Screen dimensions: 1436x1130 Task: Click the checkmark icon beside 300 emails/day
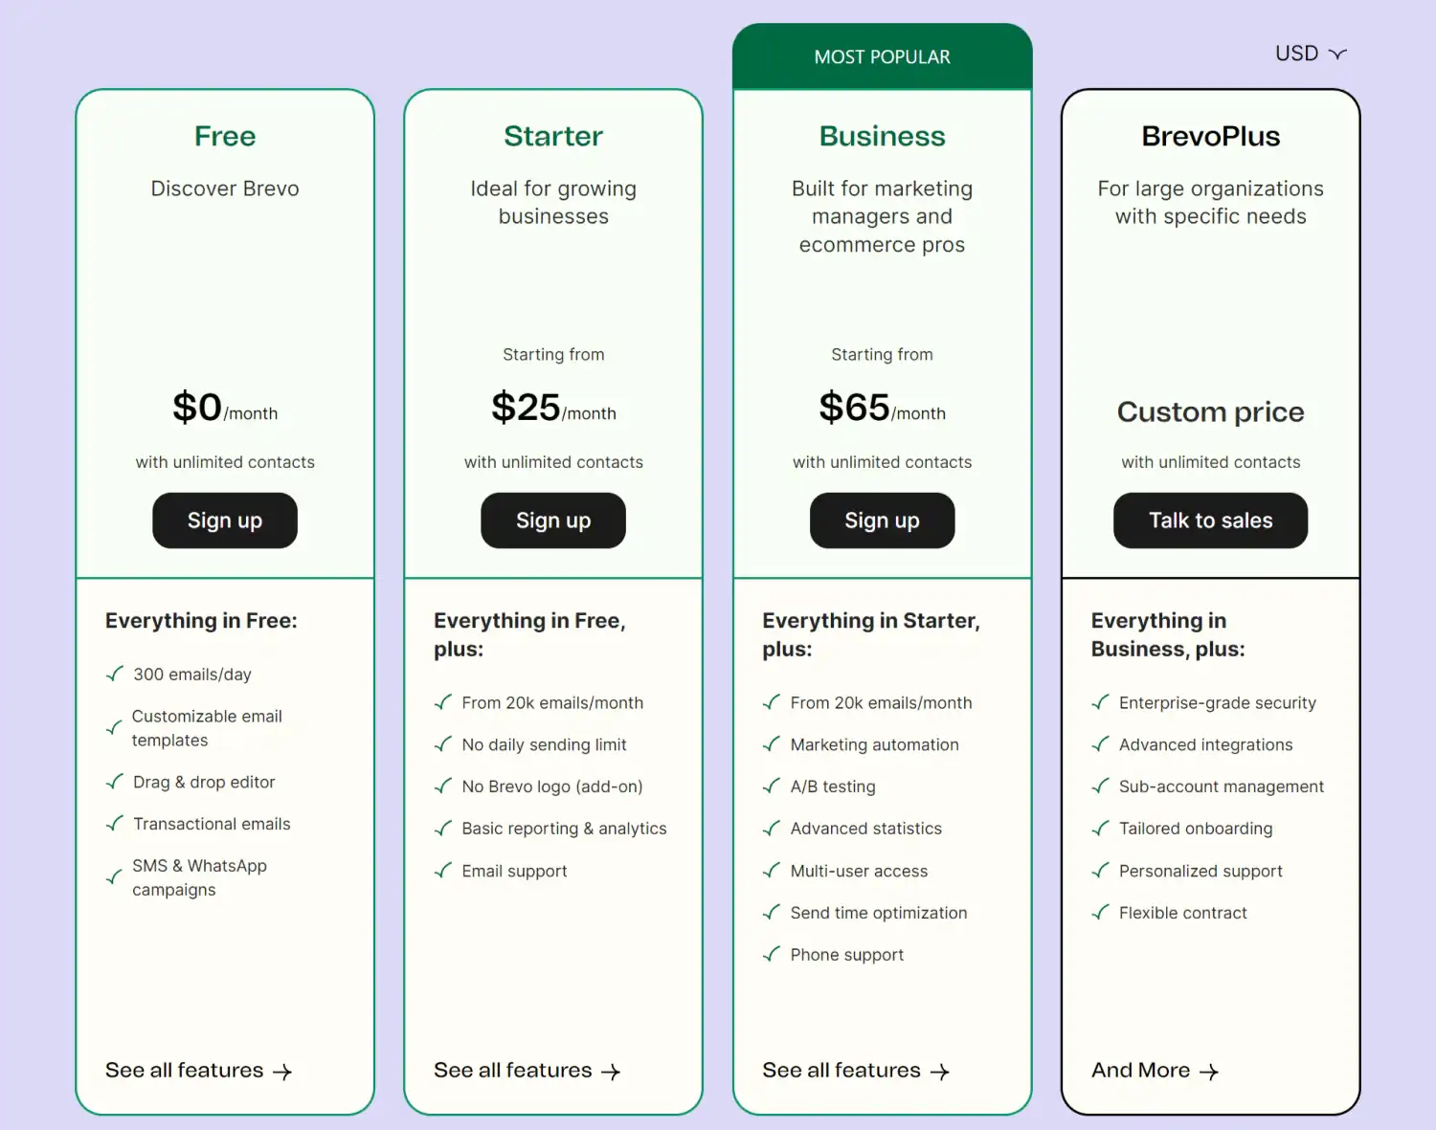point(115,675)
